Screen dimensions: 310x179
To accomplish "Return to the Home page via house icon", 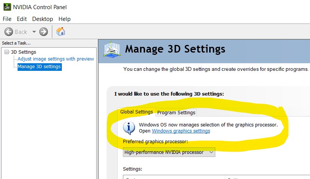I will (60, 32).
